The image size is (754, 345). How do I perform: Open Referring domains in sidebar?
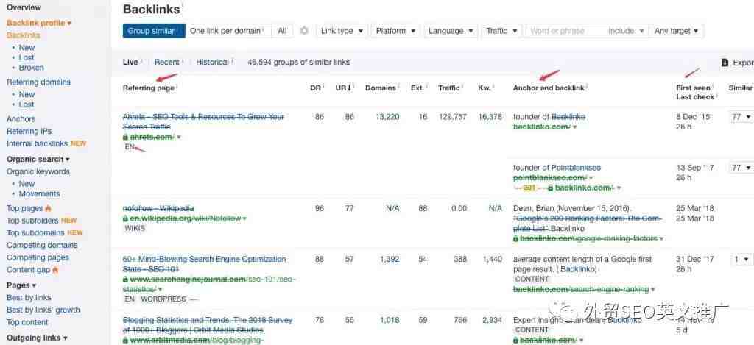(38, 82)
